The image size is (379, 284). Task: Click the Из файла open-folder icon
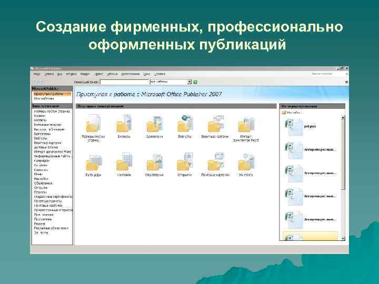click(284, 113)
